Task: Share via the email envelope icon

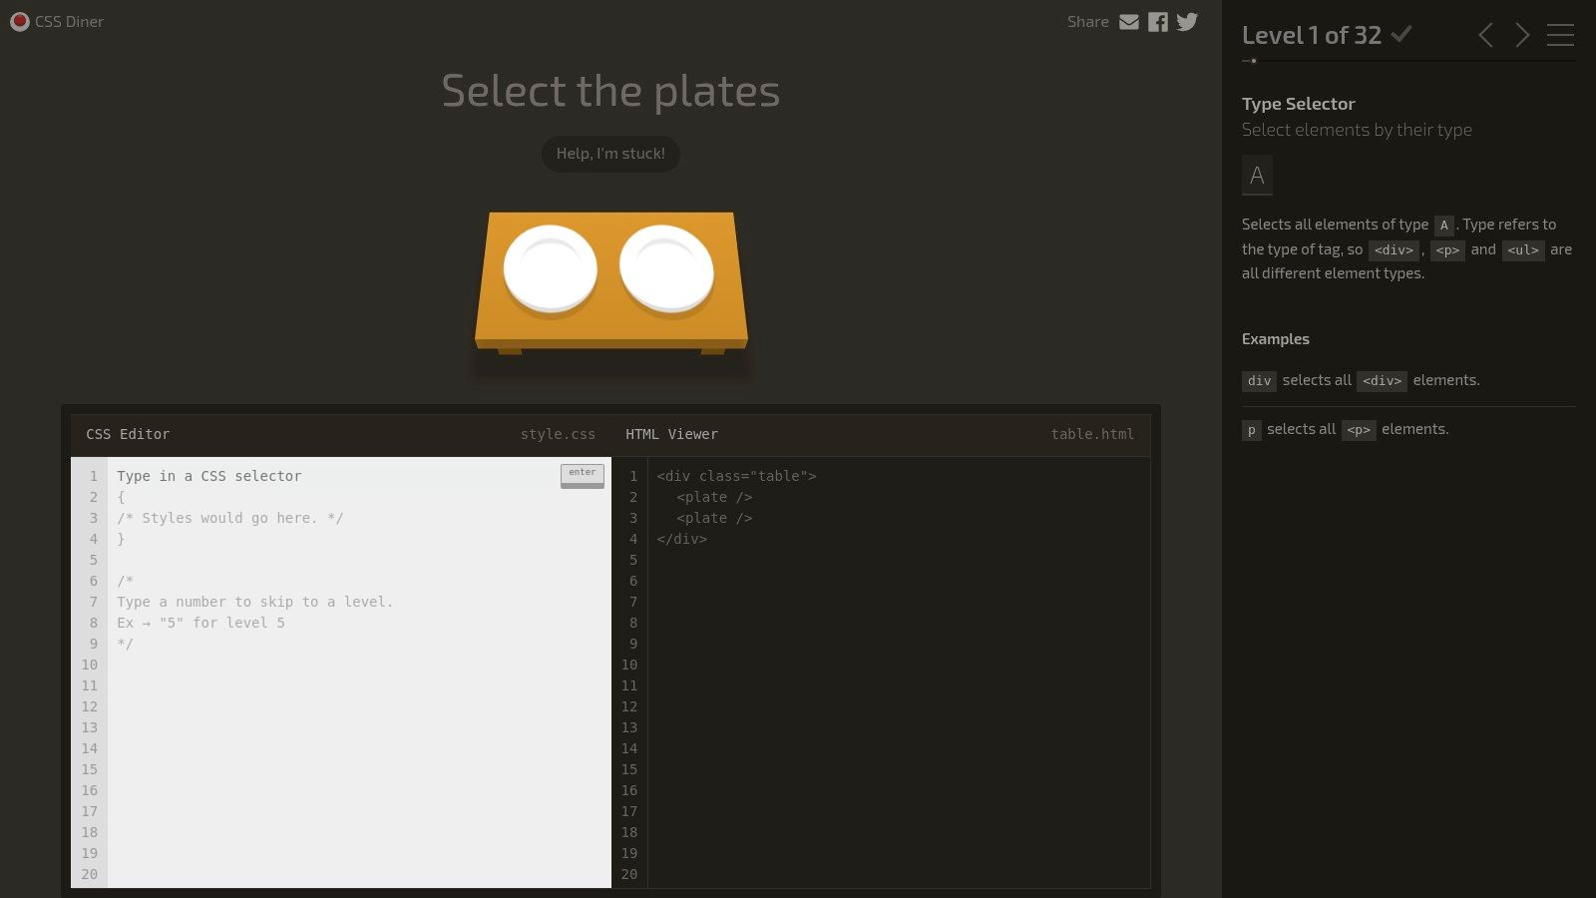Action: pyautogui.click(x=1129, y=22)
